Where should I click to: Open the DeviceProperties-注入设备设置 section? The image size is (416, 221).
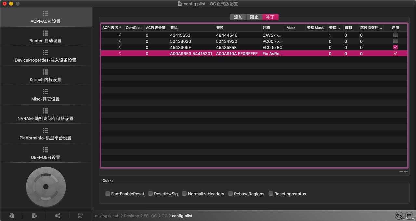tap(45, 56)
